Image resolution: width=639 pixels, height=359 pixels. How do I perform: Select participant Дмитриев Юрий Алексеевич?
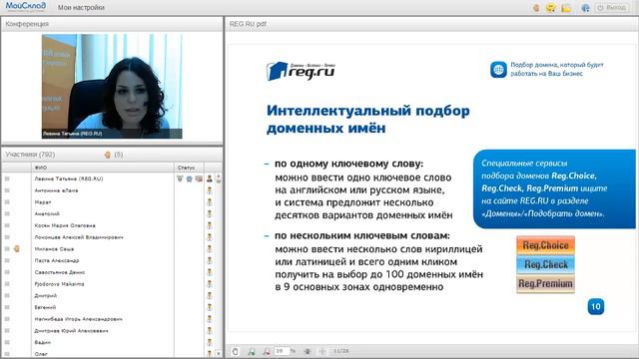[71, 331]
